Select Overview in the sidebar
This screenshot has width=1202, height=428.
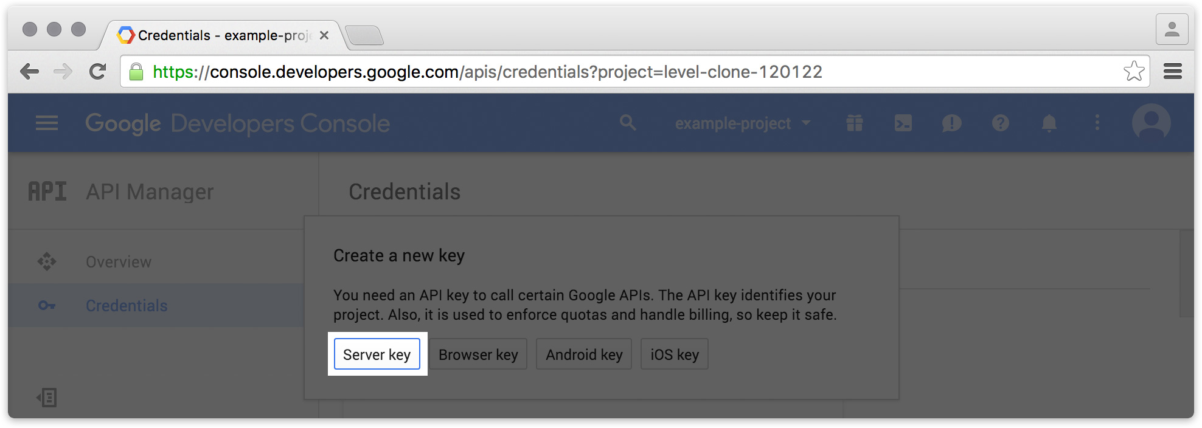click(119, 262)
